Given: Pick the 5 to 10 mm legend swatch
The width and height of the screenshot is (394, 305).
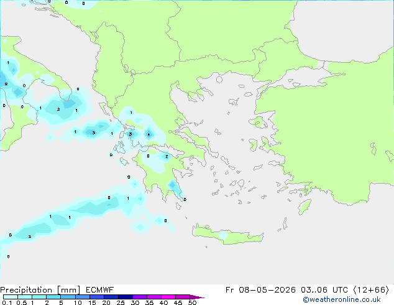Looking at the screenshot, I should tap(68, 297).
